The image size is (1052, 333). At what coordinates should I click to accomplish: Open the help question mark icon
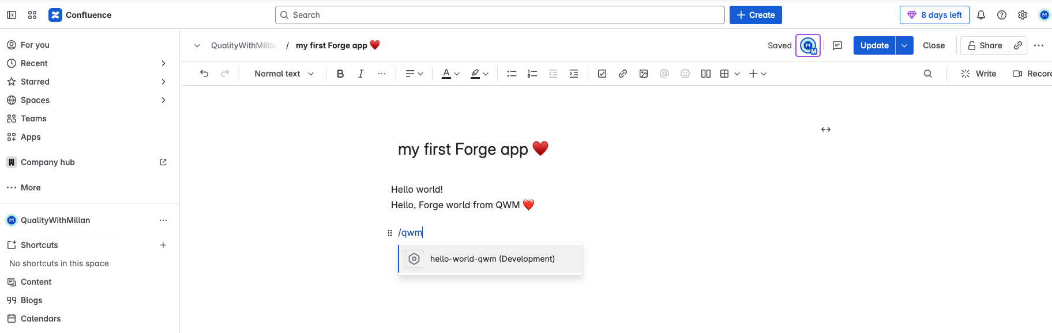pos(1002,15)
